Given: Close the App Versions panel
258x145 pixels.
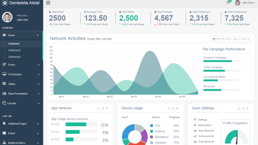Looking at the screenshot, I should pos(107,108).
